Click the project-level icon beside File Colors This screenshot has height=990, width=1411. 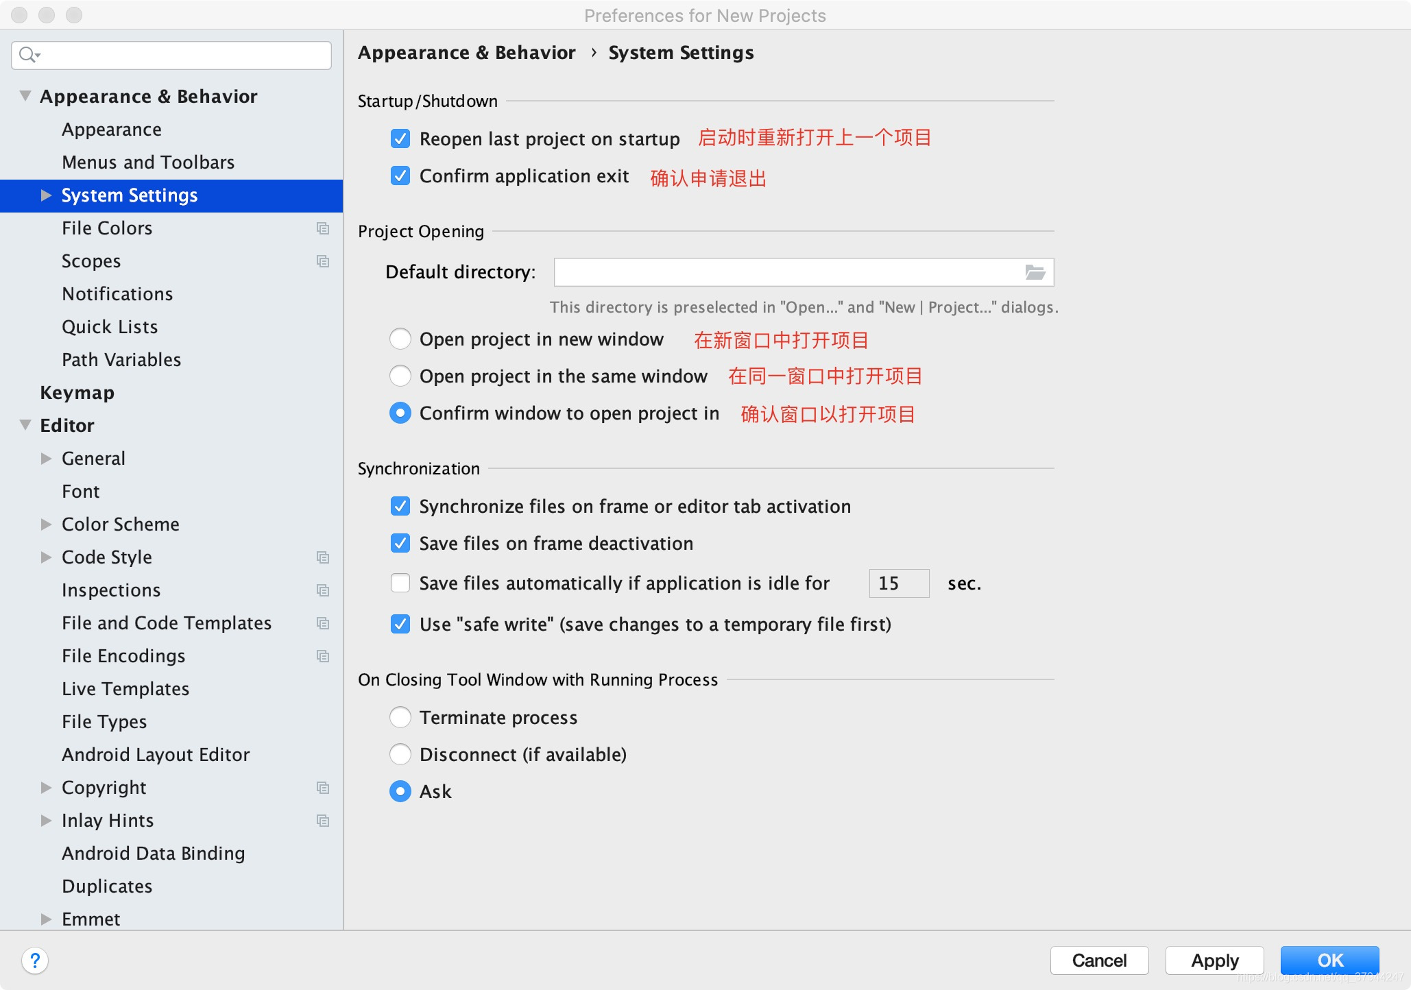tap(323, 228)
